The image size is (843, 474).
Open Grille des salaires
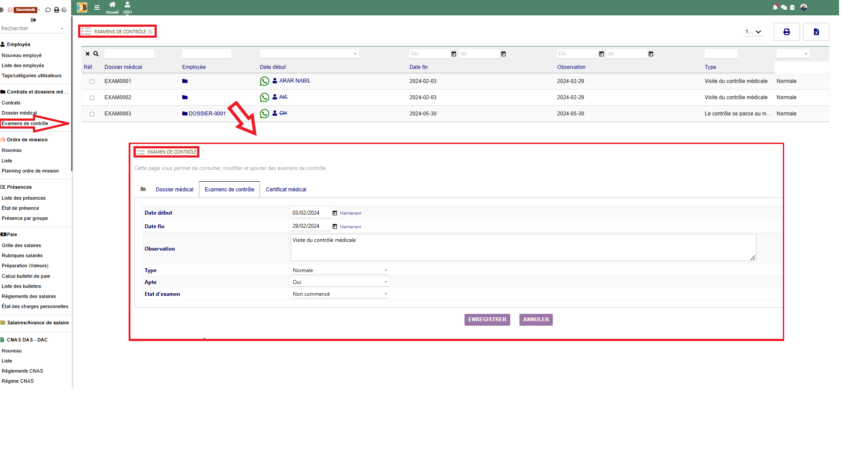click(22, 245)
